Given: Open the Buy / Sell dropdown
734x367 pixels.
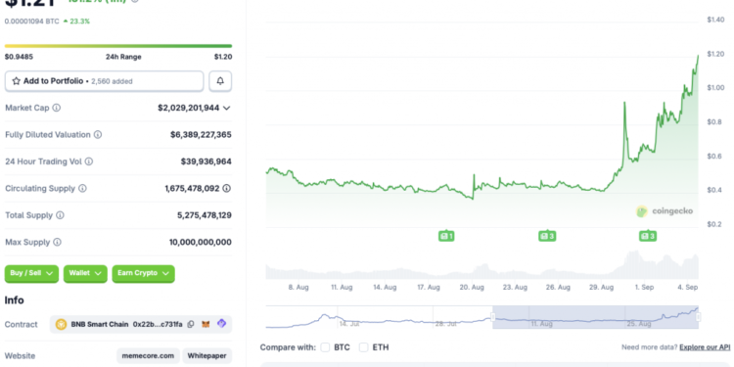Looking at the screenshot, I should 31,273.
